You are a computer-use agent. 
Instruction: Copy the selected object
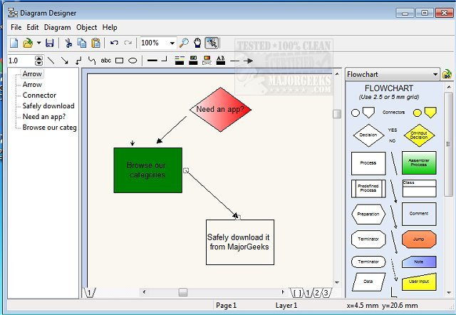(x=82, y=43)
